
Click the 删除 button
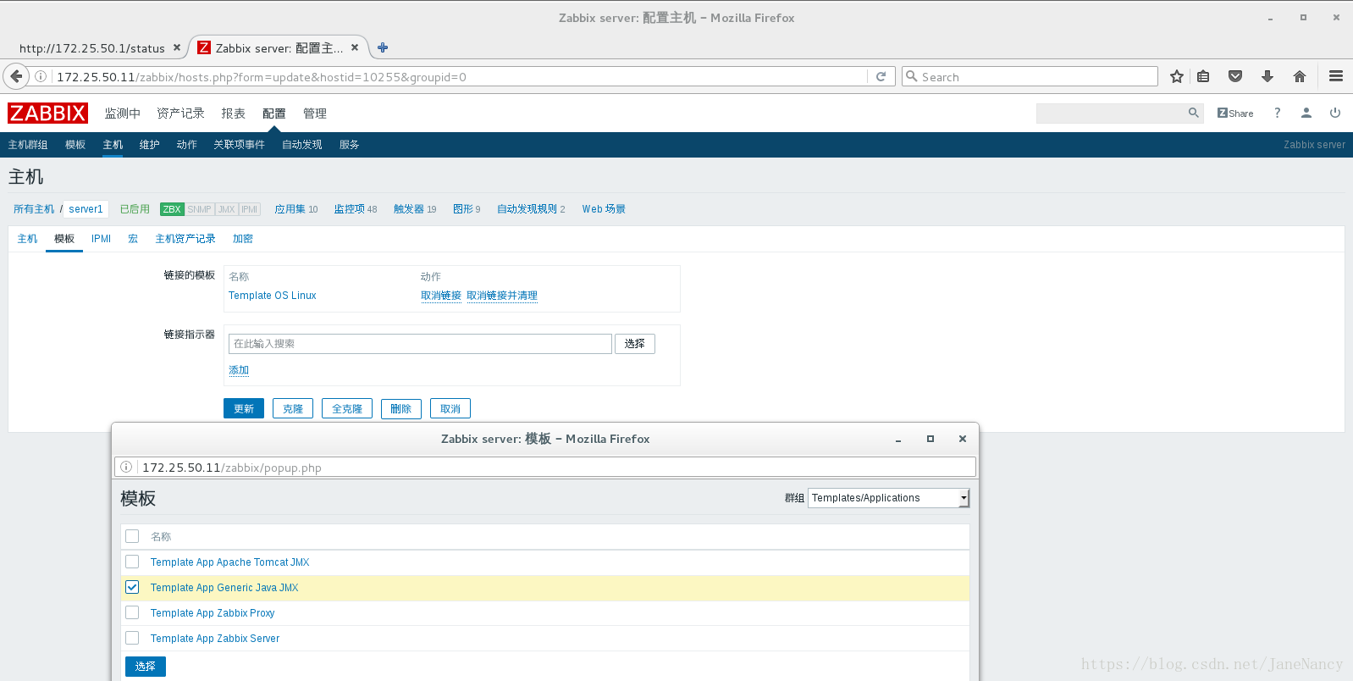click(x=401, y=408)
